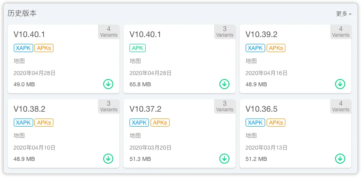Click the date 2020年03月13日
This screenshot has height=177, width=361.
[266, 148]
